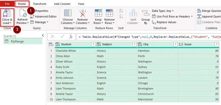Confirm the formula with checkmark

coord(62,37)
